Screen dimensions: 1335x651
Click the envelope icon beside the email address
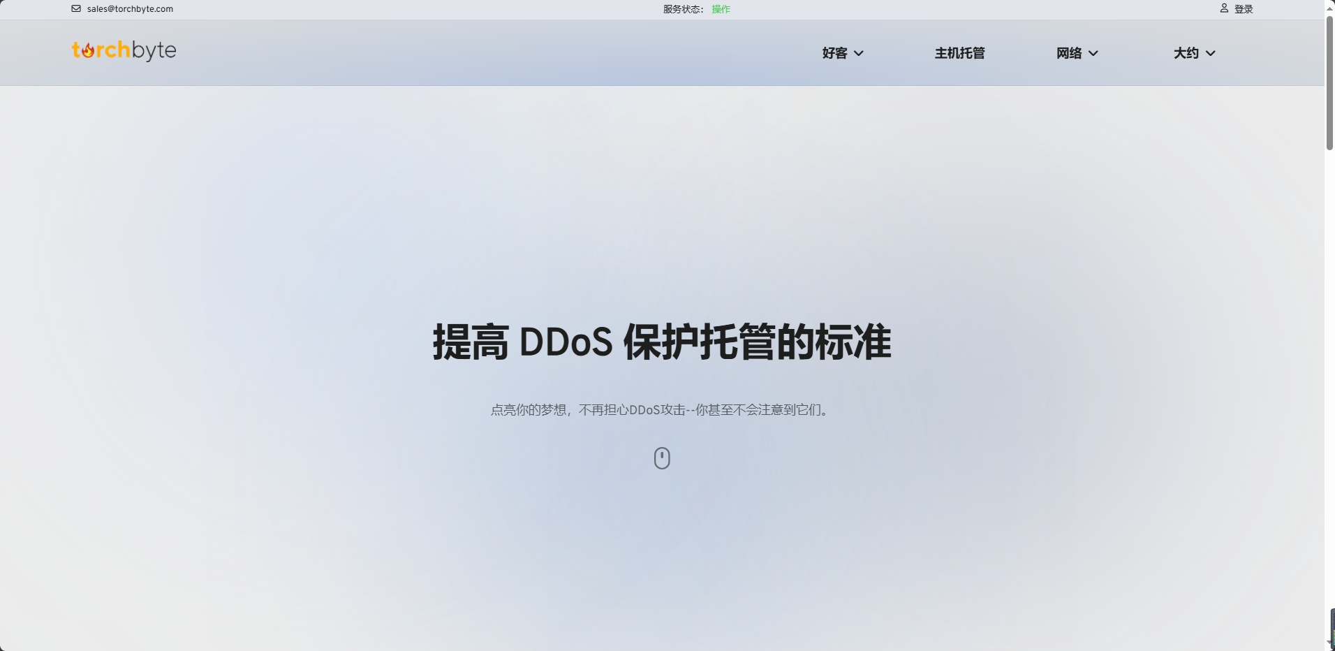[x=75, y=9]
